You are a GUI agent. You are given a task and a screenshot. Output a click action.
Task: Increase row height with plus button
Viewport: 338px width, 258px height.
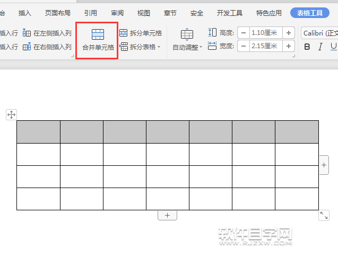pos(289,33)
